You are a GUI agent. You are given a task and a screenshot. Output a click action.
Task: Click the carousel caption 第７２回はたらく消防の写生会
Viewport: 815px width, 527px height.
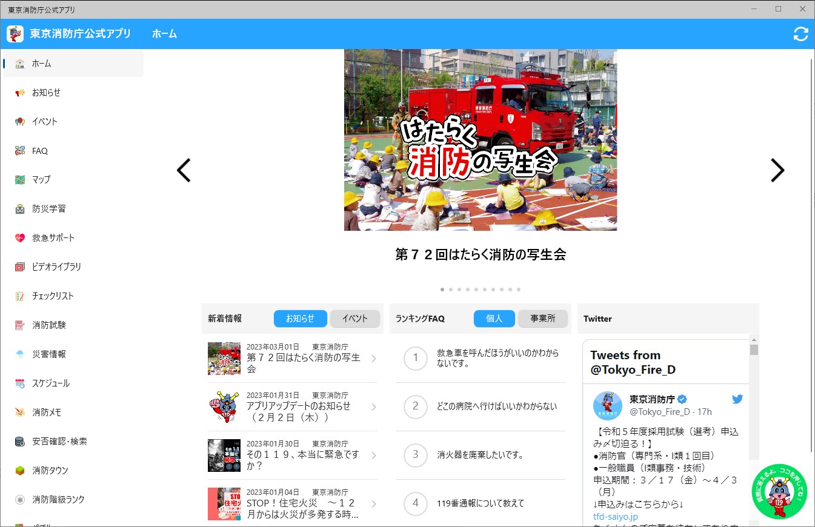coord(481,254)
